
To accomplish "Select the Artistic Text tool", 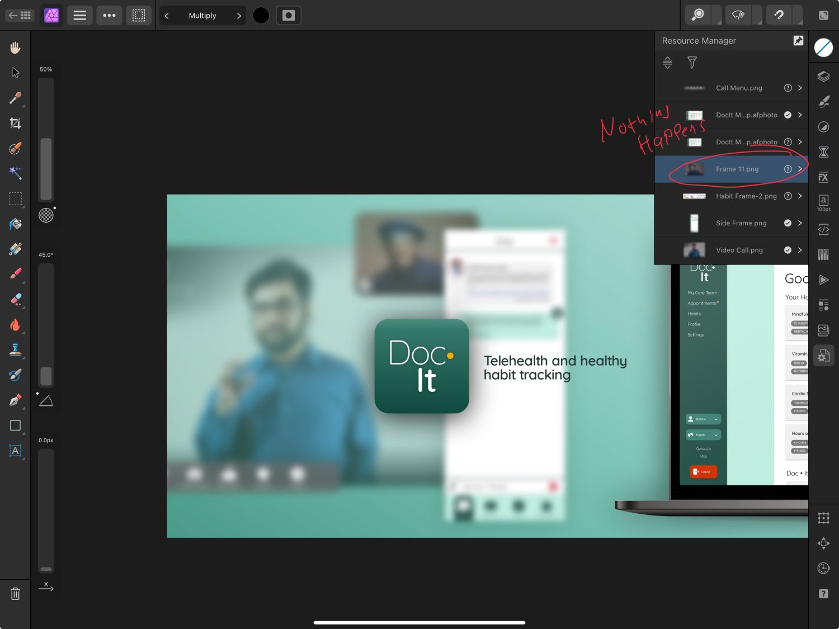I will tap(15, 451).
